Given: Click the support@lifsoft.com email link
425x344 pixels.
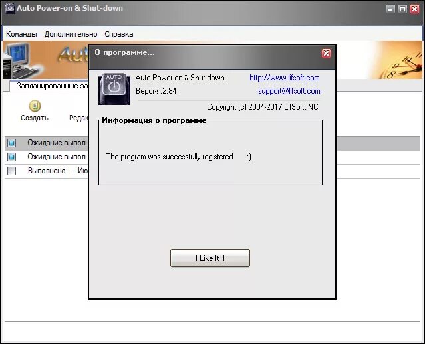Looking at the screenshot, I should tap(289, 91).
